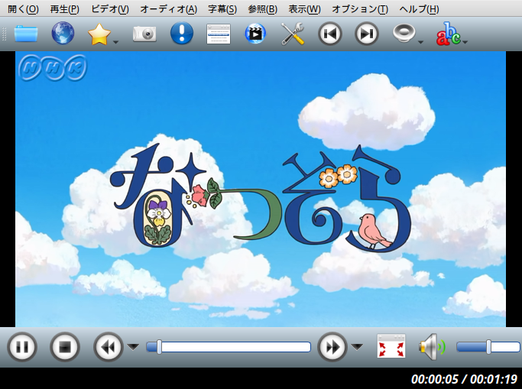The height and width of the screenshot is (389, 522).
Task: Click the blue folder open-file icon
Action: tap(26, 34)
